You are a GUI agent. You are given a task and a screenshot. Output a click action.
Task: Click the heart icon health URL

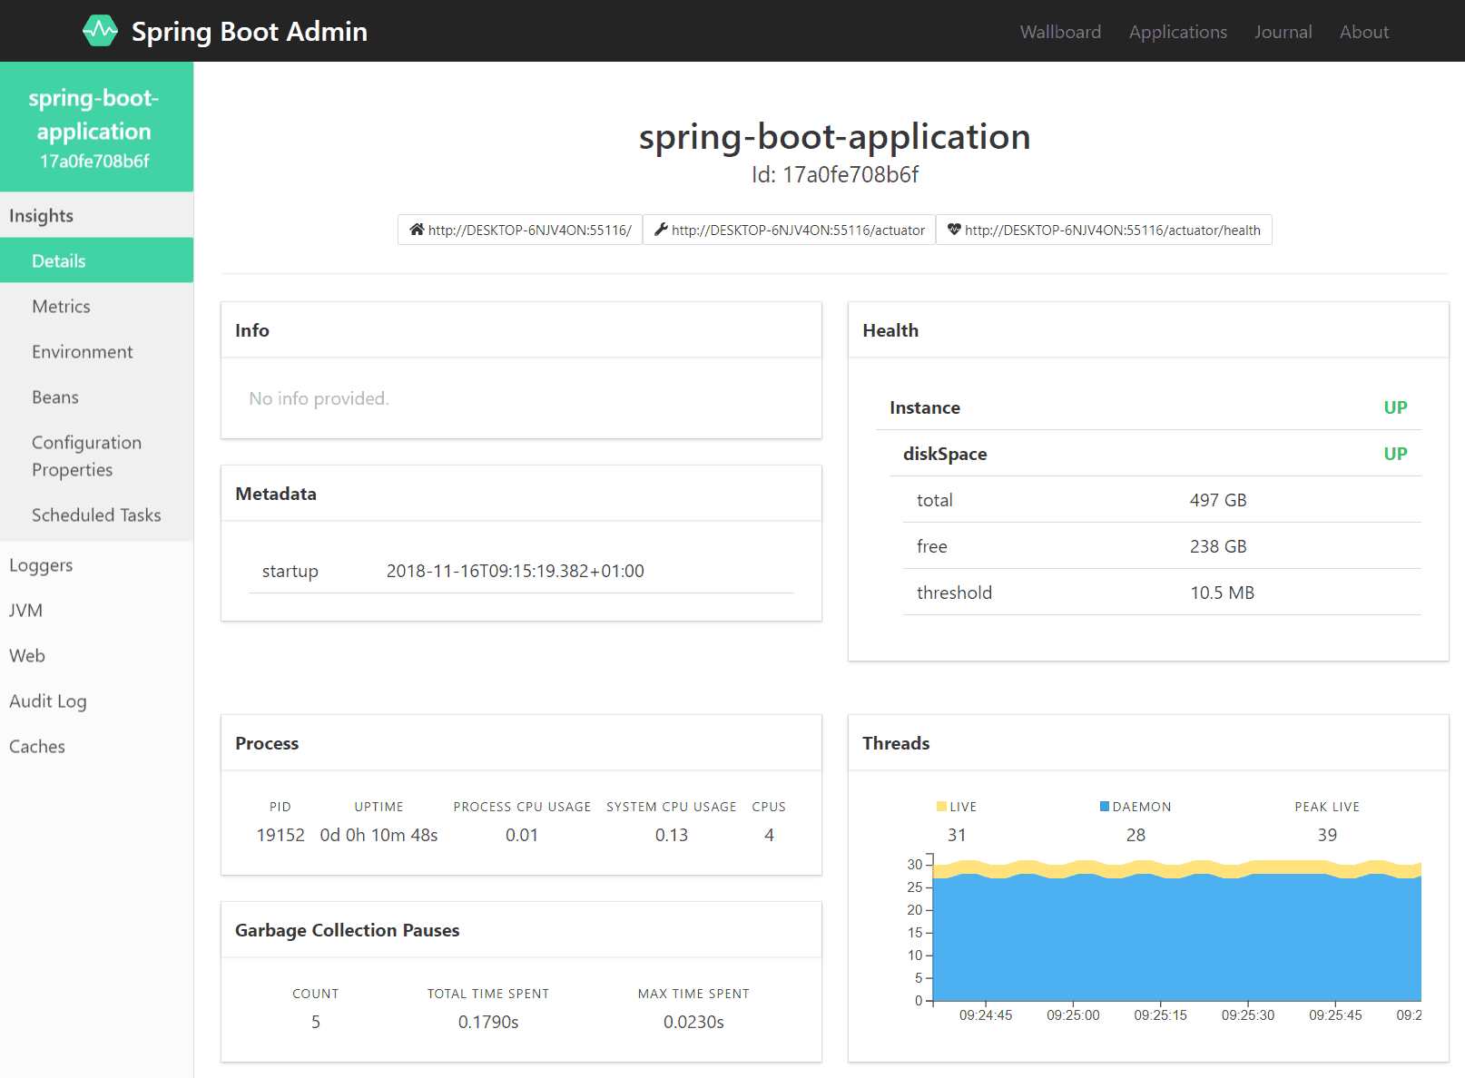pos(1103,230)
